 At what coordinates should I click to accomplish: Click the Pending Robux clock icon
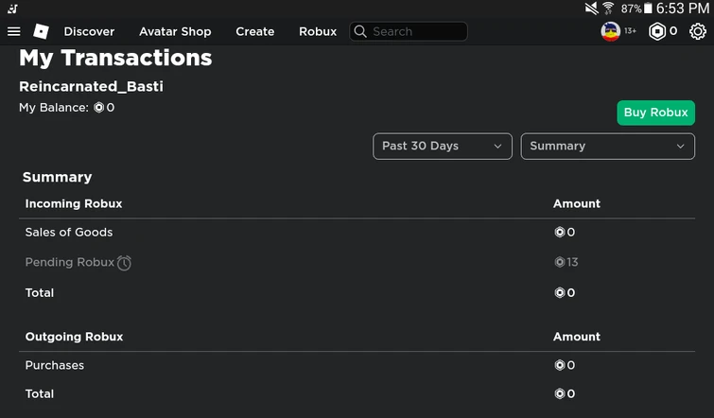tap(124, 263)
